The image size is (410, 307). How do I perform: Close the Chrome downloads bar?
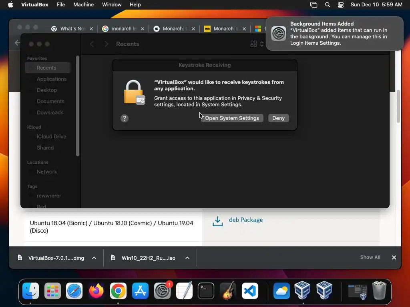394,257
